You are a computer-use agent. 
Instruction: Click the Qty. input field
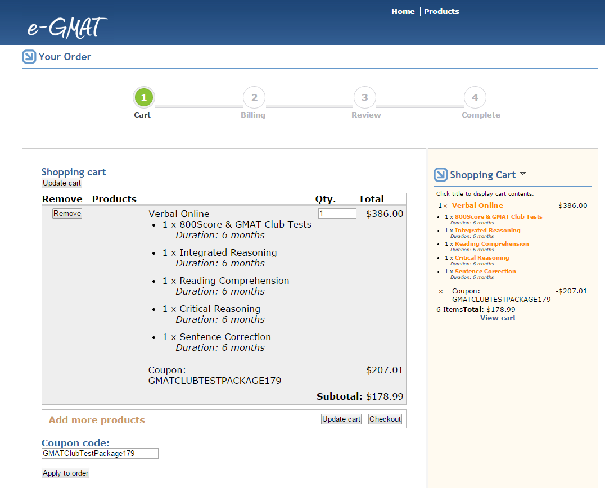[337, 214]
